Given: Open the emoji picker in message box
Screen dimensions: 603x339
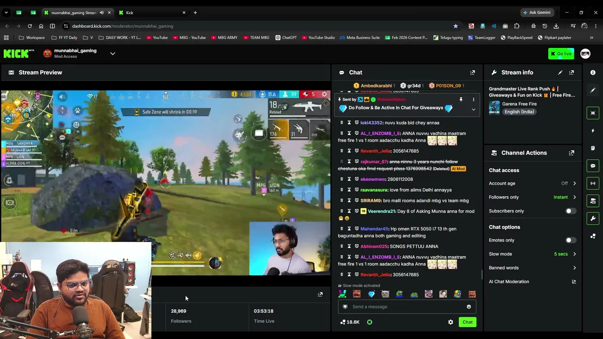Looking at the screenshot, I should [x=469, y=307].
